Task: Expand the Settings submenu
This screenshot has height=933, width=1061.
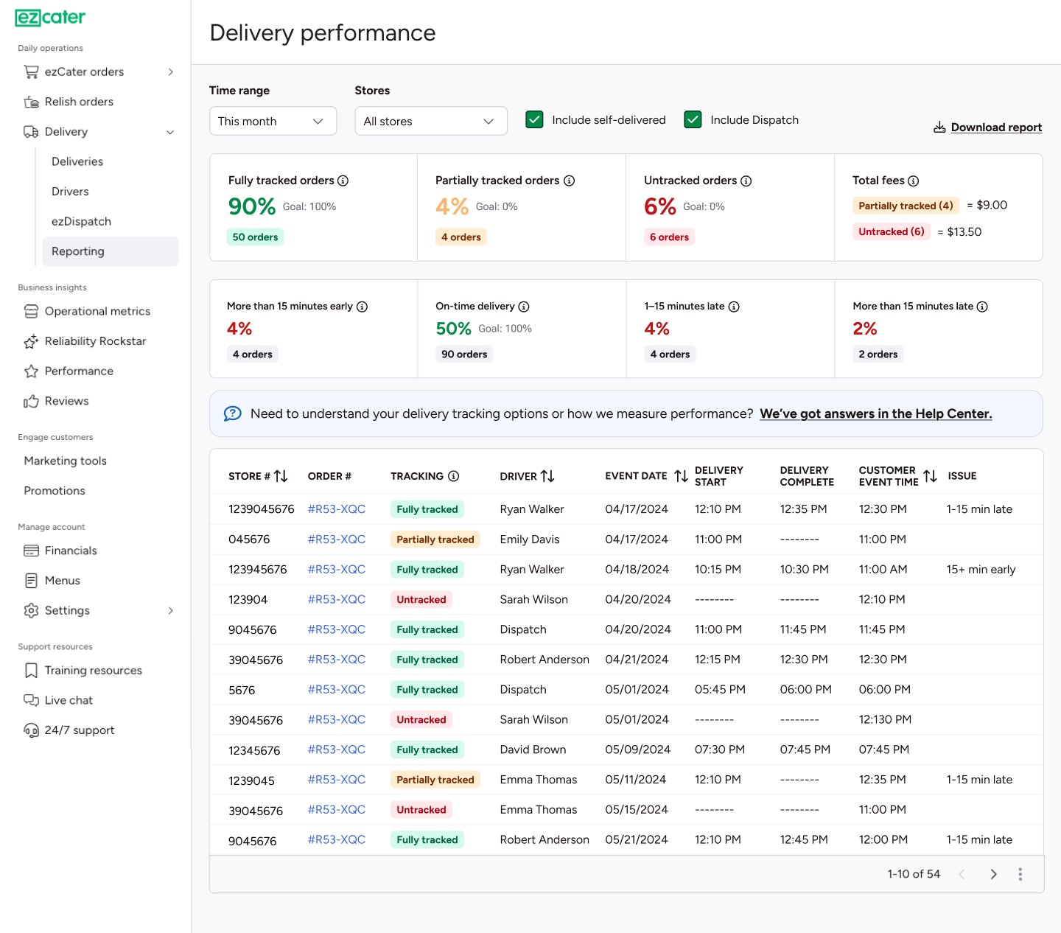Action: [170, 610]
